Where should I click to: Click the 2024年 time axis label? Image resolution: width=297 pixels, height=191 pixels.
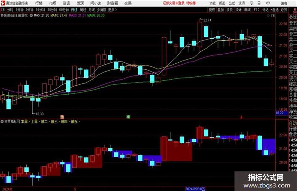pyautogui.click(x=7, y=189)
